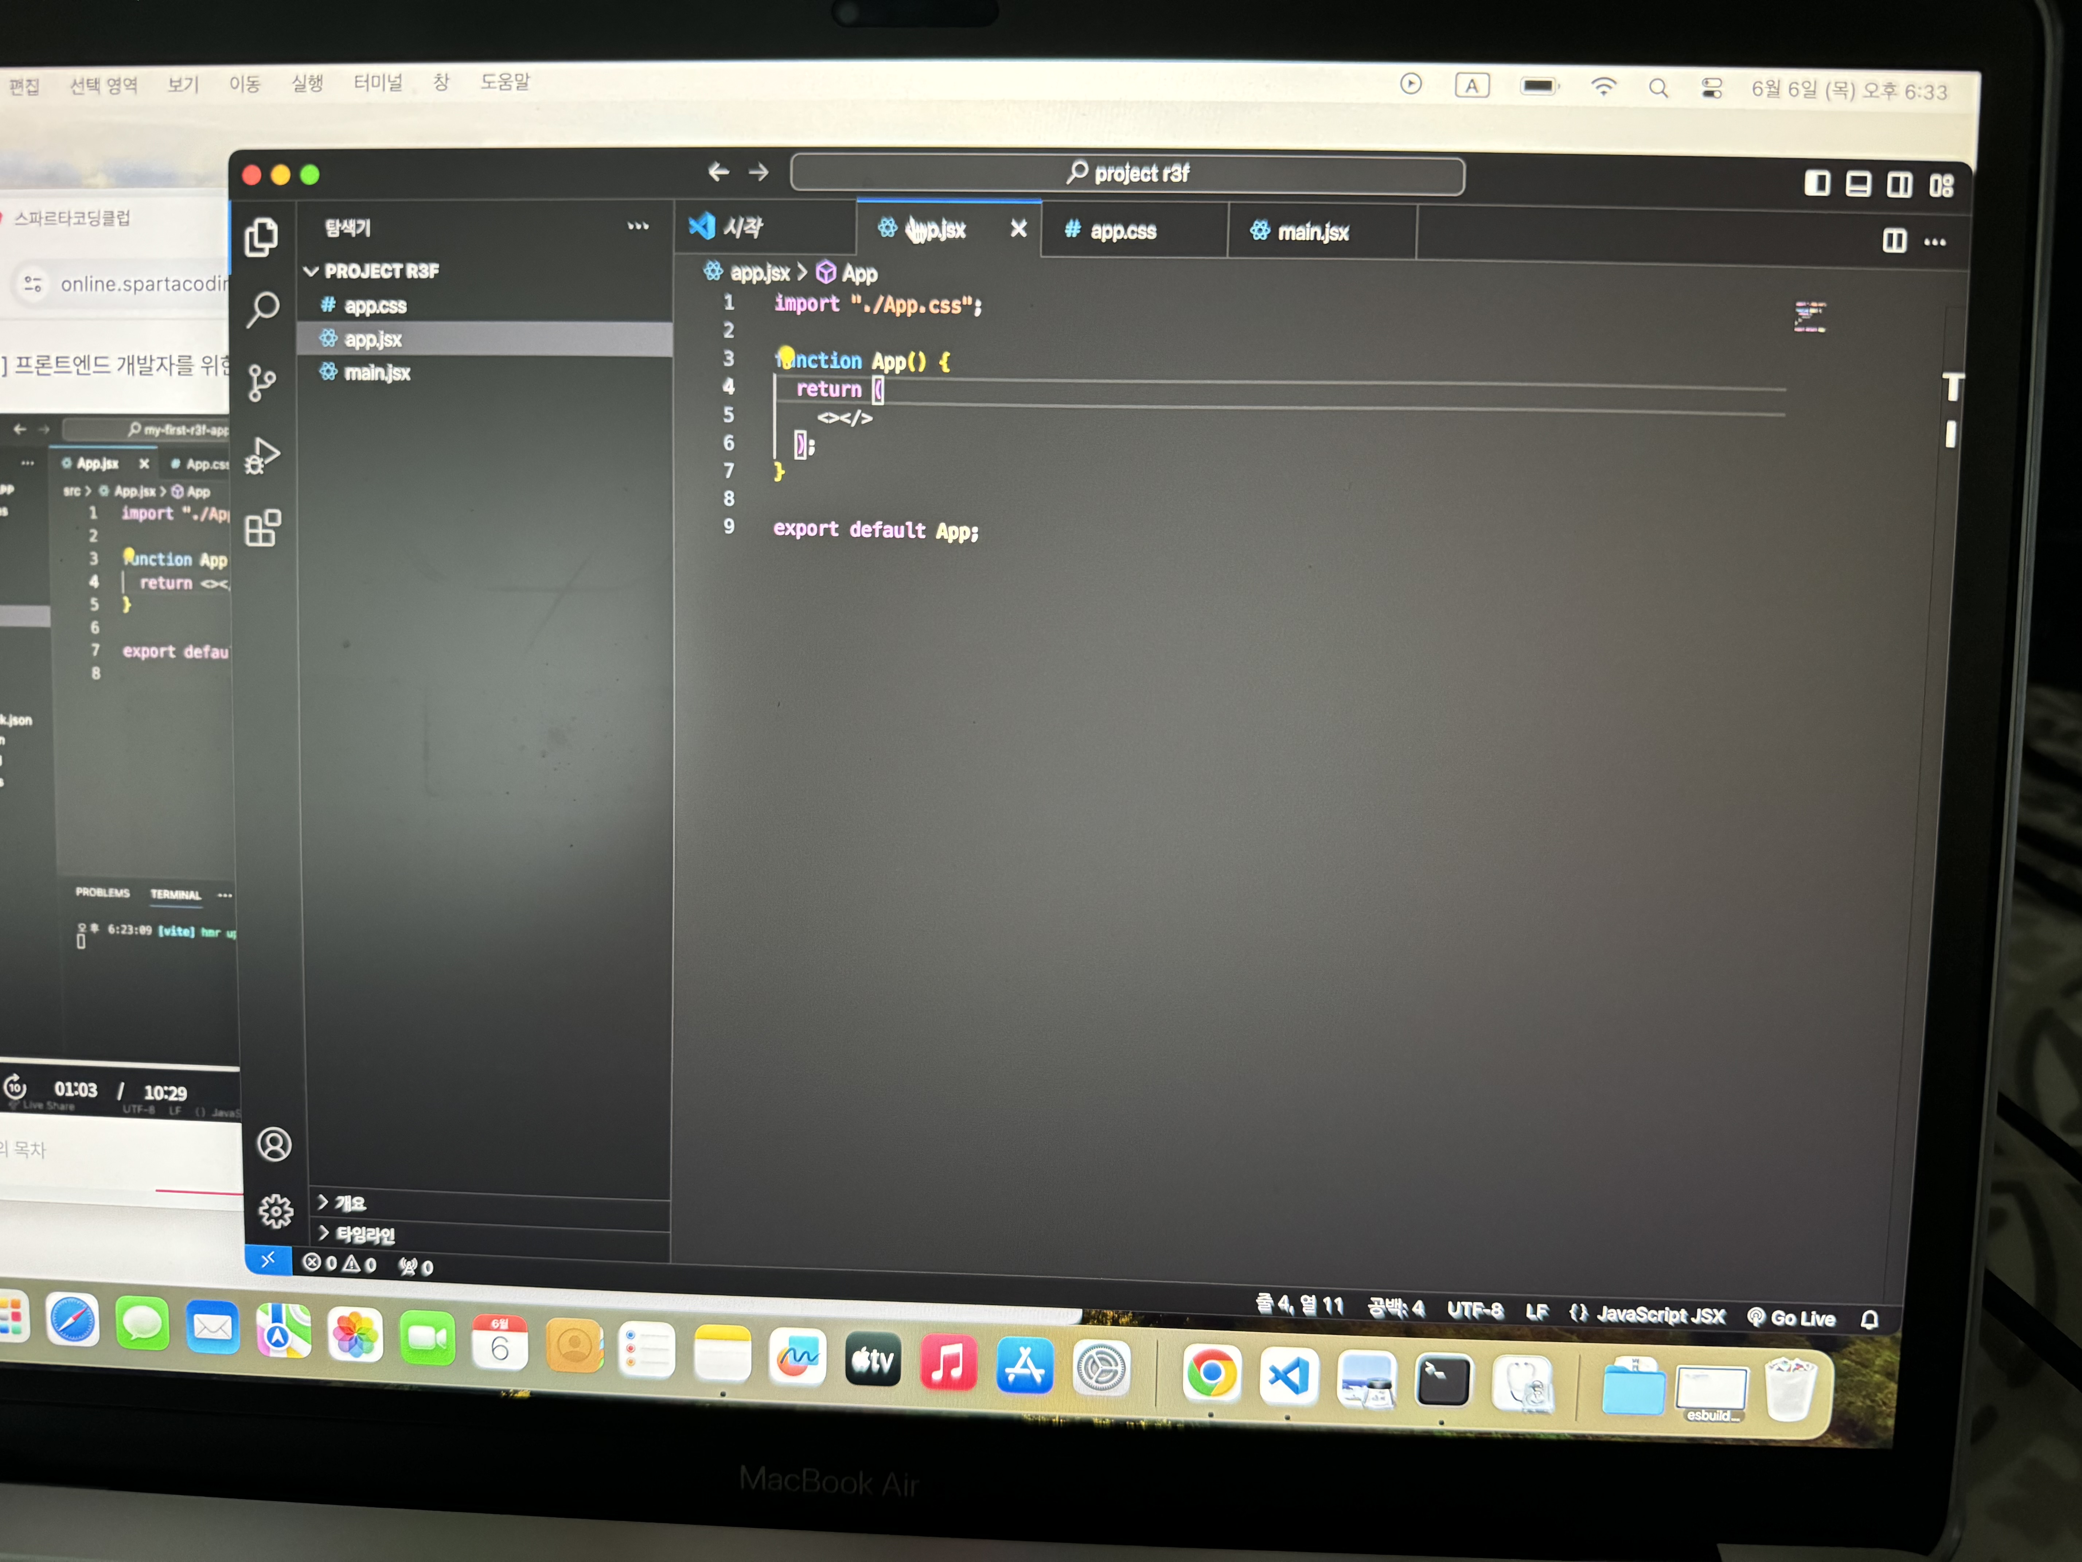2082x1562 pixels.
Task: Open Safari from the Dock
Action: (73, 1319)
